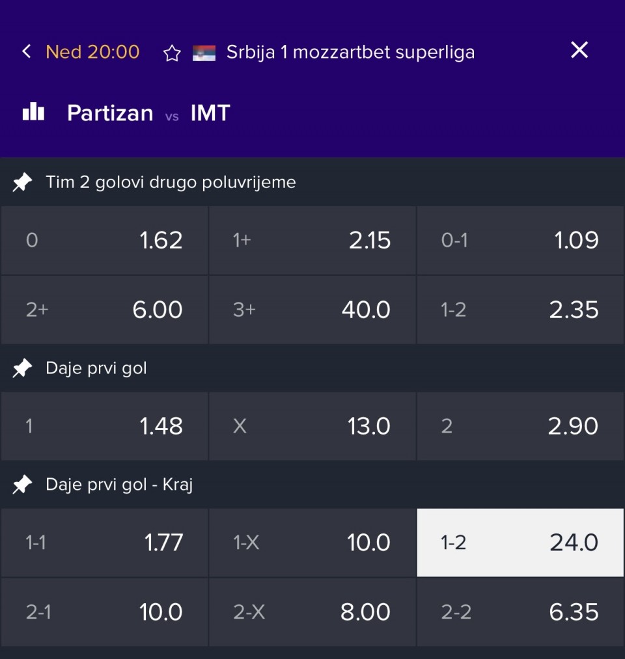
Task: Deselect the highlighted 1-2 odds 24.0
Action: tap(520, 543)
